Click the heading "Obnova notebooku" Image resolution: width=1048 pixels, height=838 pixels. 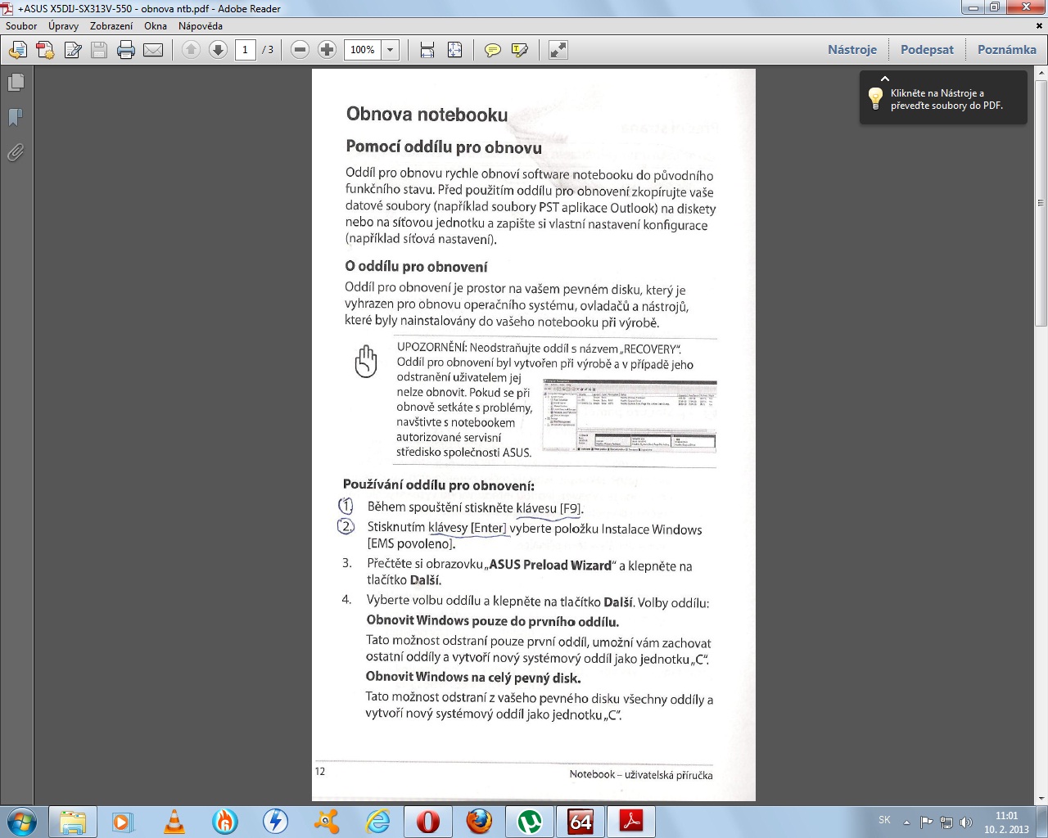click(427, 115)
